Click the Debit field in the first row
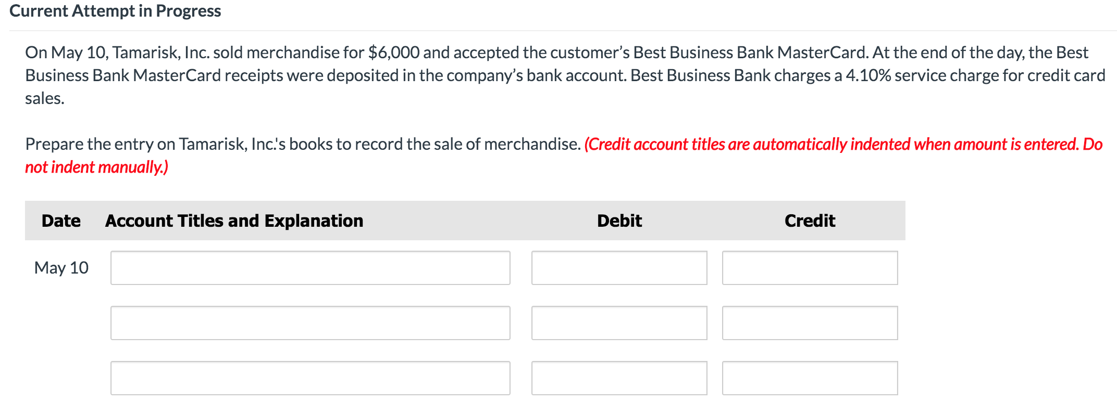This screenshot has width=1117, height=414. (x=619, y=267)
